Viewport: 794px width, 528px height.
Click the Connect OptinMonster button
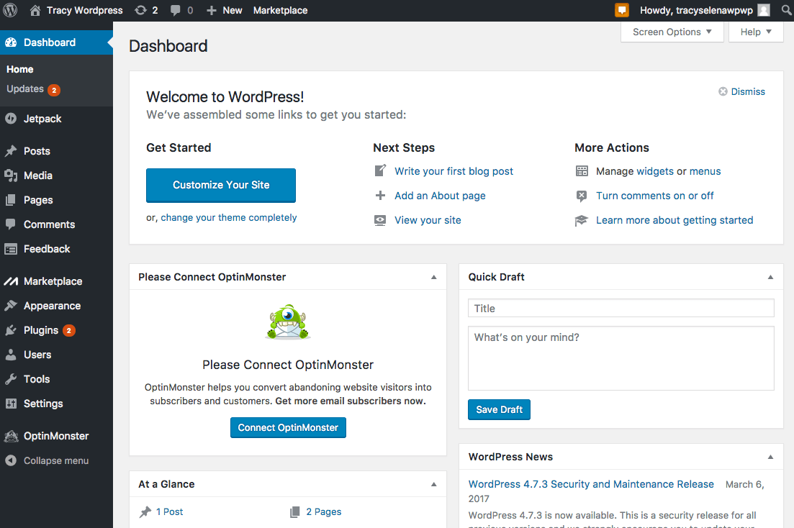tap(288, 428)
